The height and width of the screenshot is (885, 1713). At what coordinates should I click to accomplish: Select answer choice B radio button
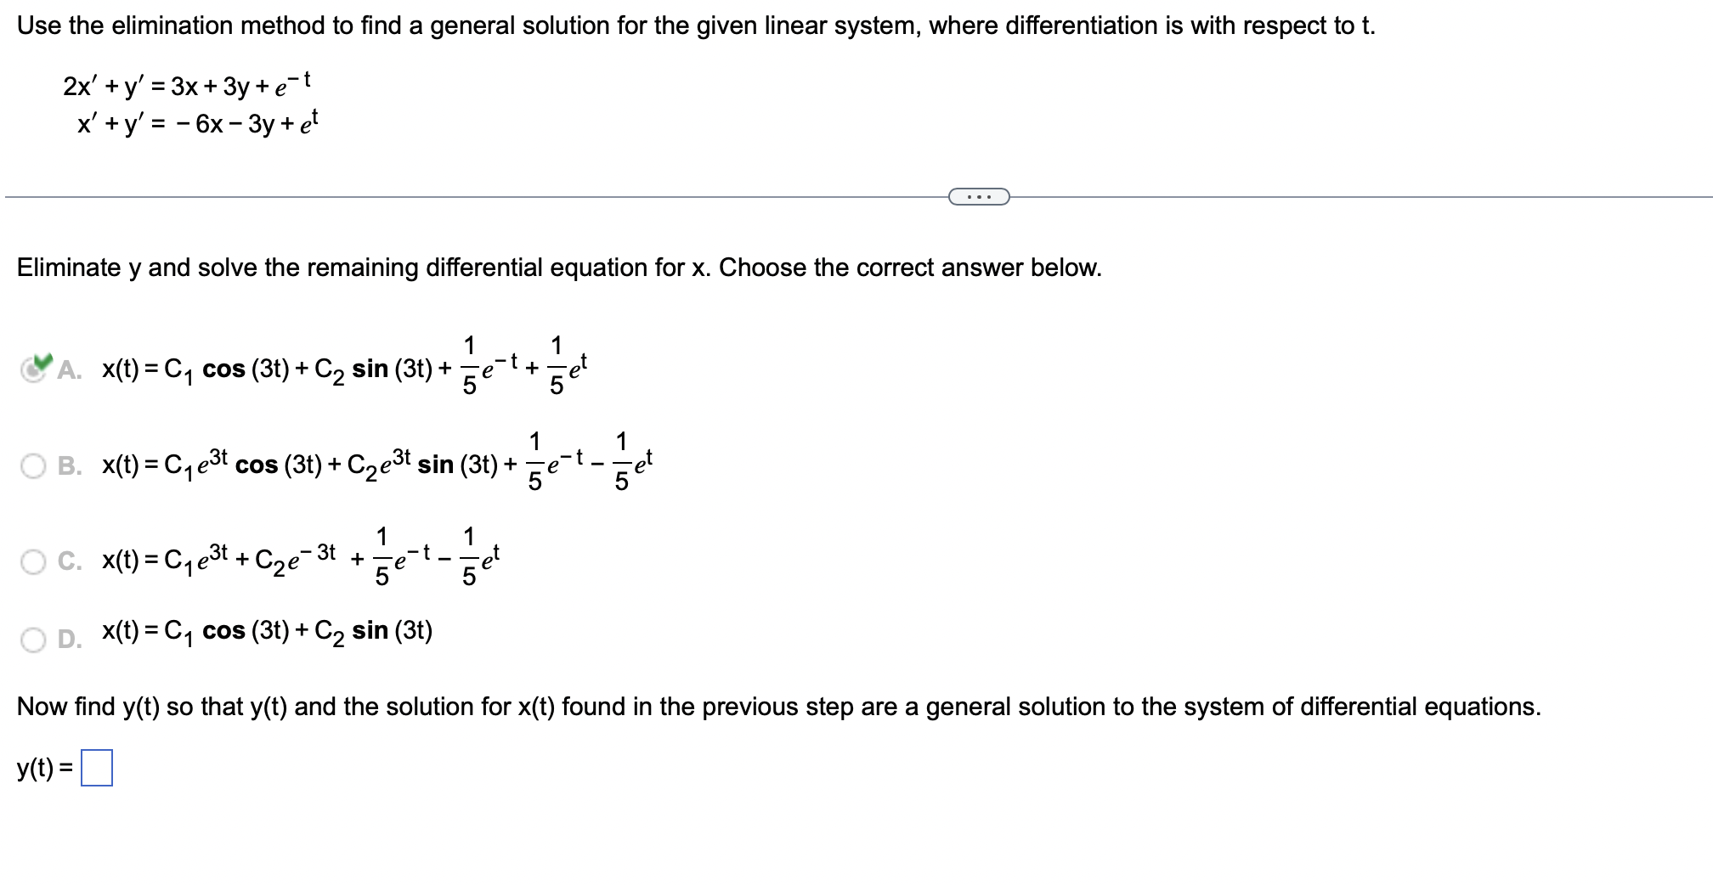pyautogui.click(x=34, y=463)
